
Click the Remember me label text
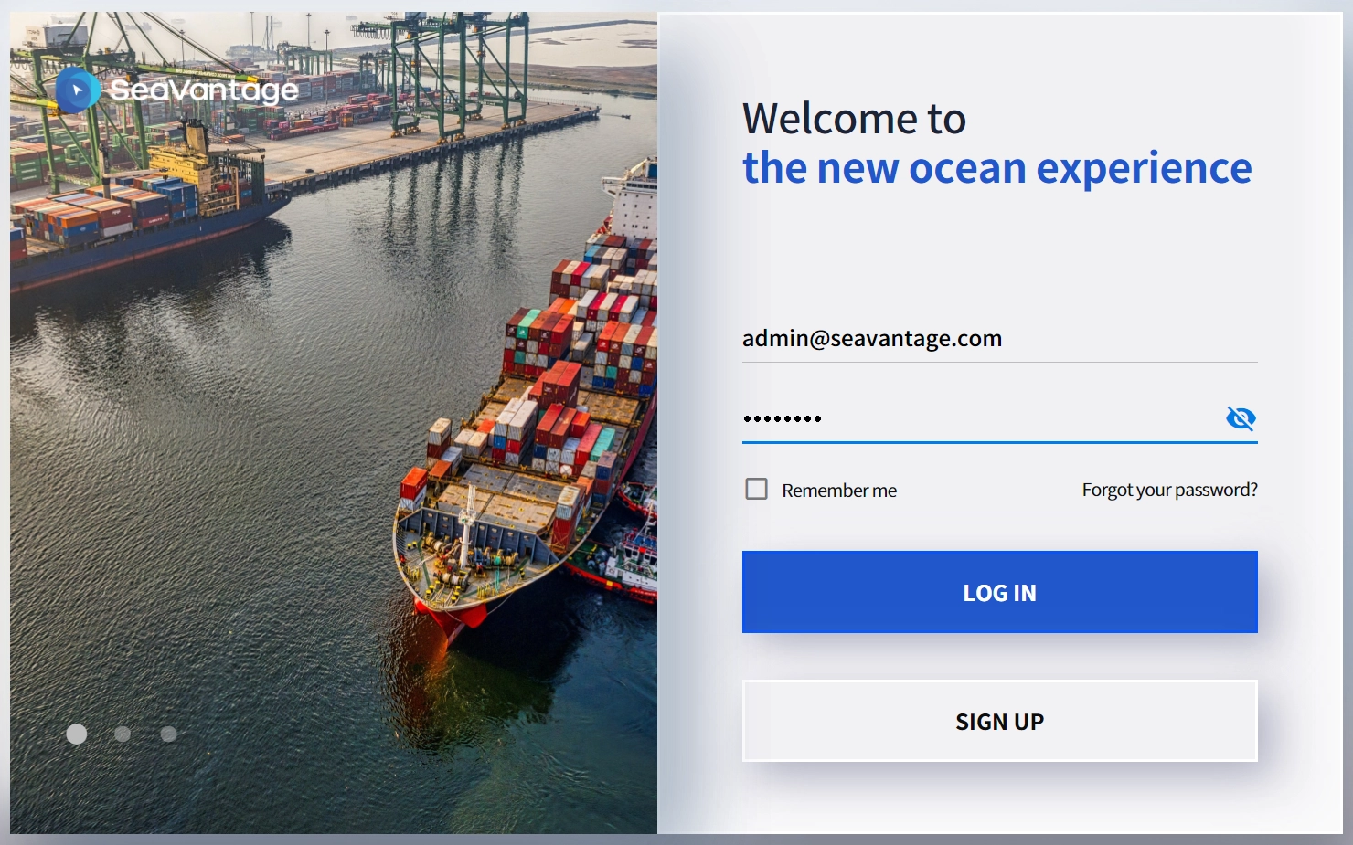(839, 491)
